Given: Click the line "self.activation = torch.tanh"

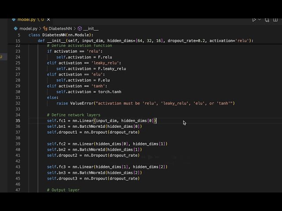Looking at the screenshot, I should pyautogui.click(x=89, y=92).
